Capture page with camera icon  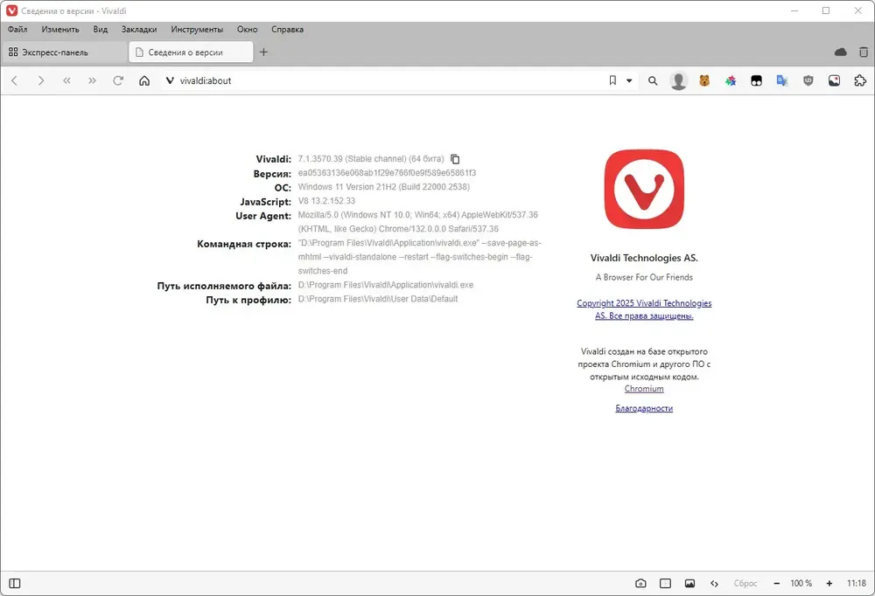tap(640, 583)
